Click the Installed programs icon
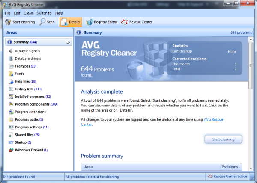The height and width of the screenshot is (183, 257). tap(11, 97)
